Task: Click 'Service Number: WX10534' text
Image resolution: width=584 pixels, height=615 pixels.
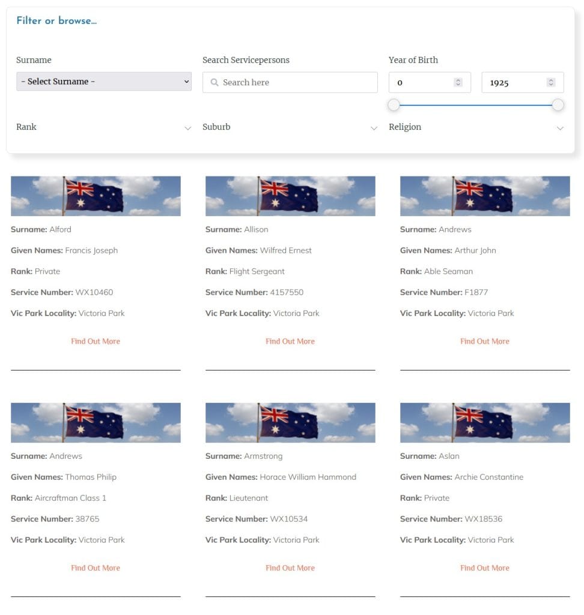Action: point(257,519)
